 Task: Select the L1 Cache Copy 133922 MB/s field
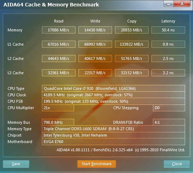(x=132, y=44)
